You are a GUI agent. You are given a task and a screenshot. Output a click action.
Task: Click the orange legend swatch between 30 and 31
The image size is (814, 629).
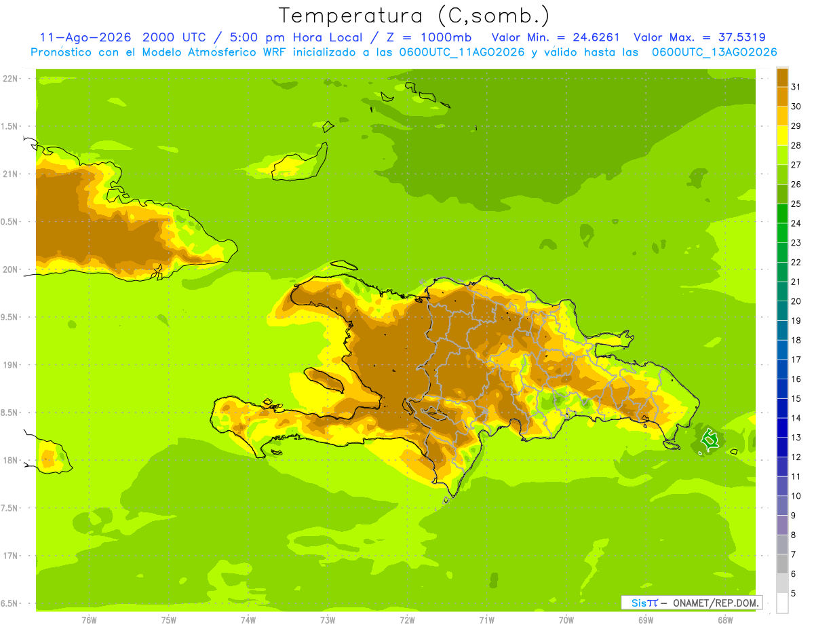[x=782, y=96]
